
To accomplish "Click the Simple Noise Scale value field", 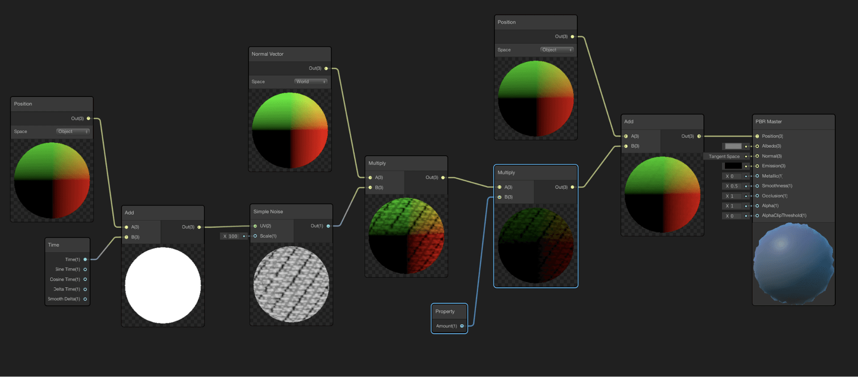I will click(x=232, y=236).
